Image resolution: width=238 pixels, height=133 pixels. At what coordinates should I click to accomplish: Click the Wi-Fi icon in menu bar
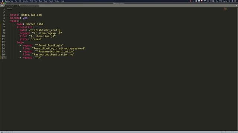click(205, 1)
